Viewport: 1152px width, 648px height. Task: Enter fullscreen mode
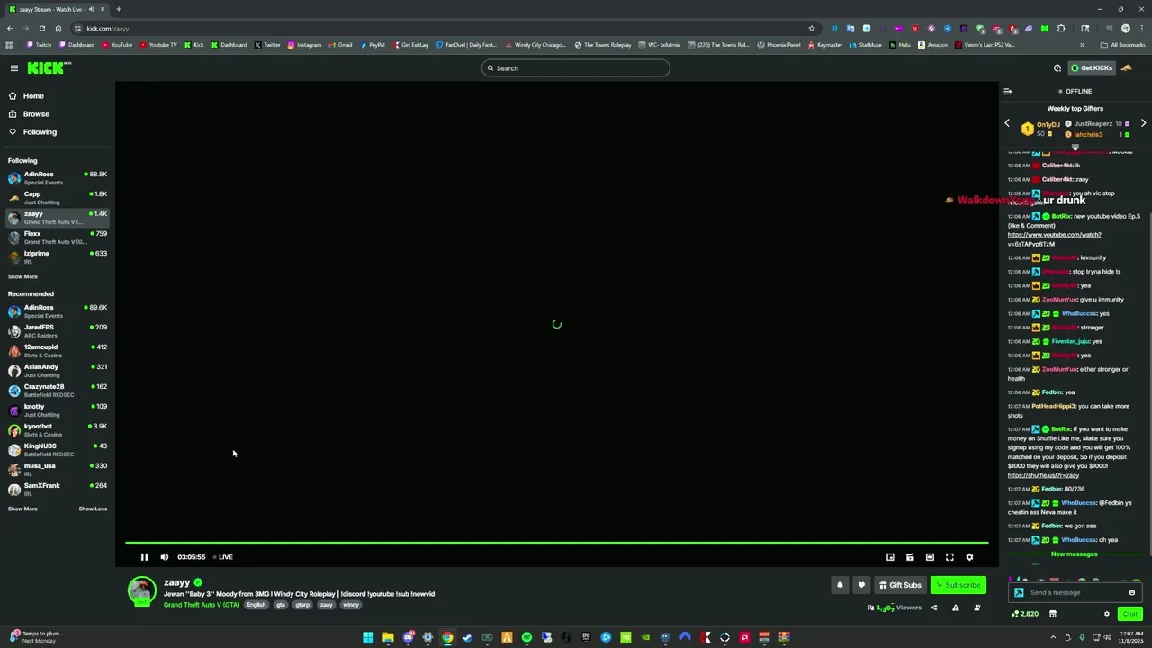[x=949, y=557]
